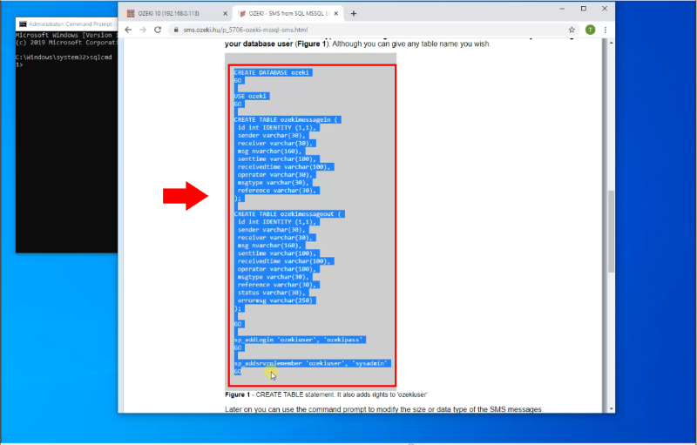697x445 pixels.
Task: Maximize the Chrome window
Action: [x=584, y=9]
